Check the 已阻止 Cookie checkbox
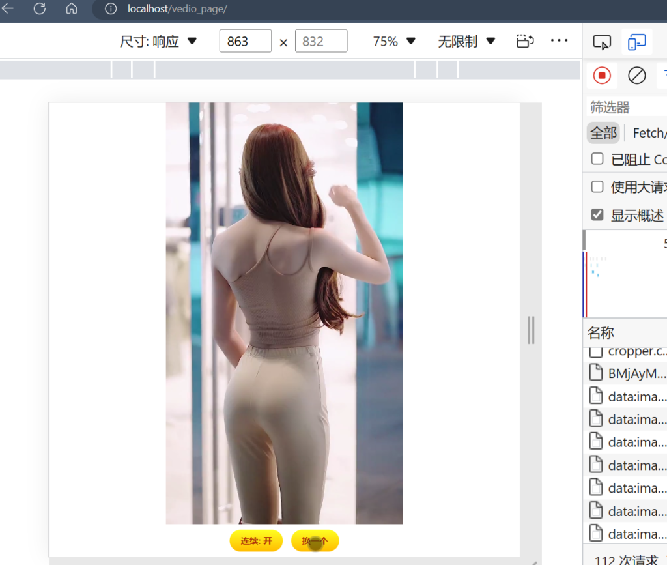This screenshot has width=667, height=565. click(597, 159)
